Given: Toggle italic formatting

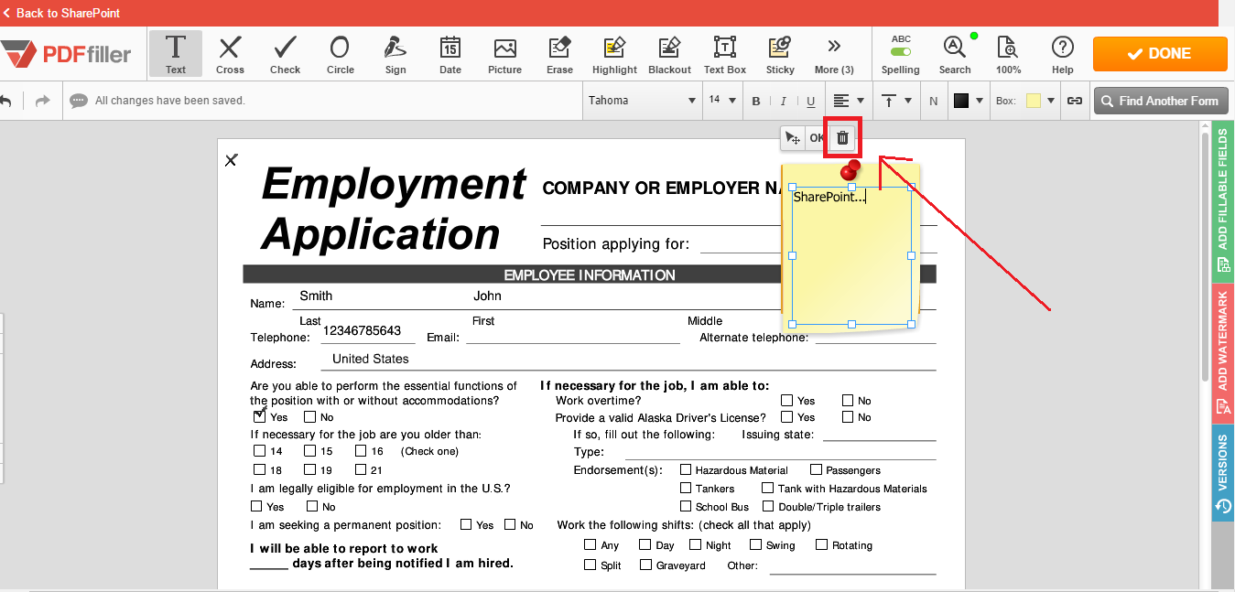Looking at the screenshot, I should pyautogui.click(x=783, y=101).
